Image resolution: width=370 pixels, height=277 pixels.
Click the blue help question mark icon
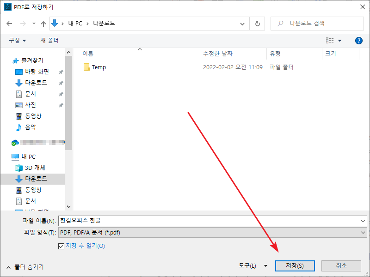click(x=358, y=40)
